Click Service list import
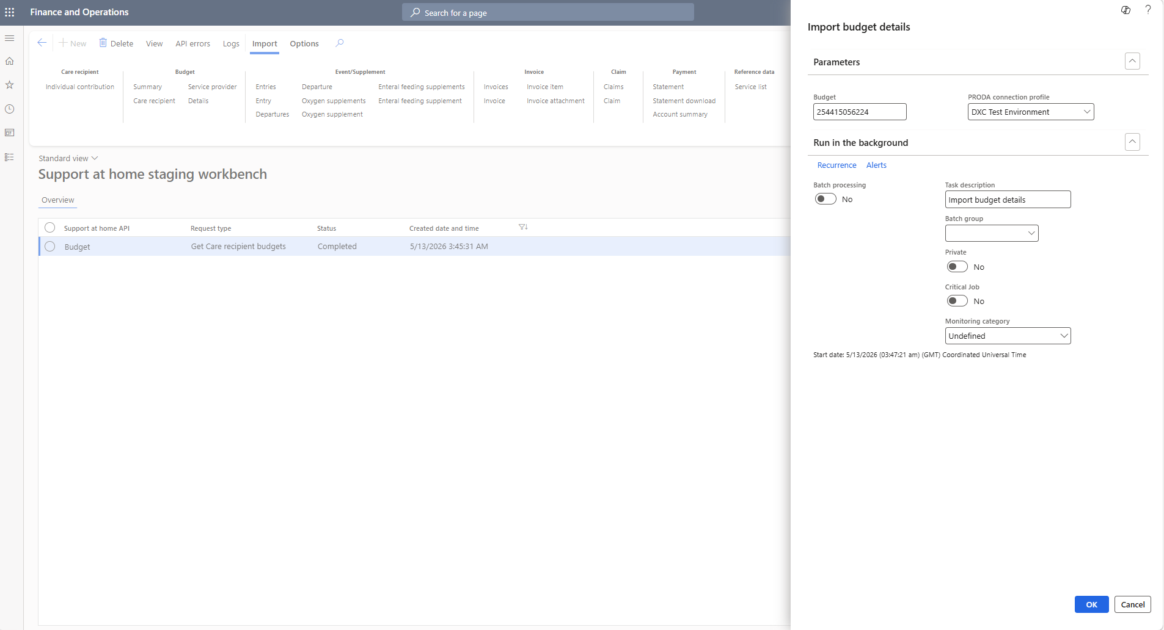Screen dimensions: 1164x630 tap(750, 87)
